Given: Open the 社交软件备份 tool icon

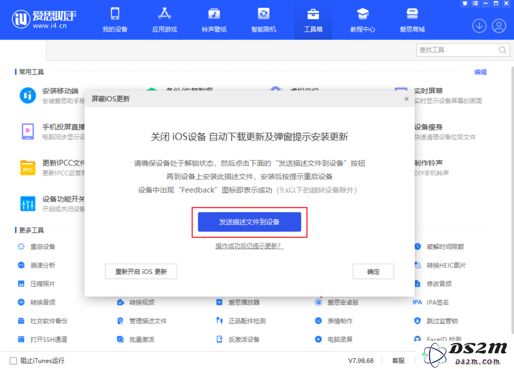Looking at the screenshot, I should click(21, 321).
